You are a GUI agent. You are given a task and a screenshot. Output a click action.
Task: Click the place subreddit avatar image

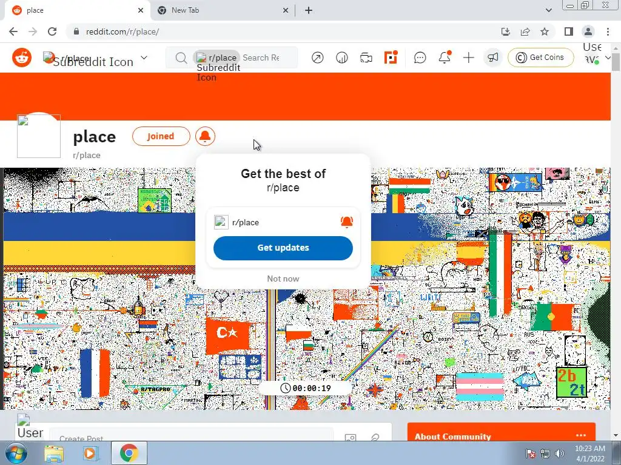tap(39, 136)
